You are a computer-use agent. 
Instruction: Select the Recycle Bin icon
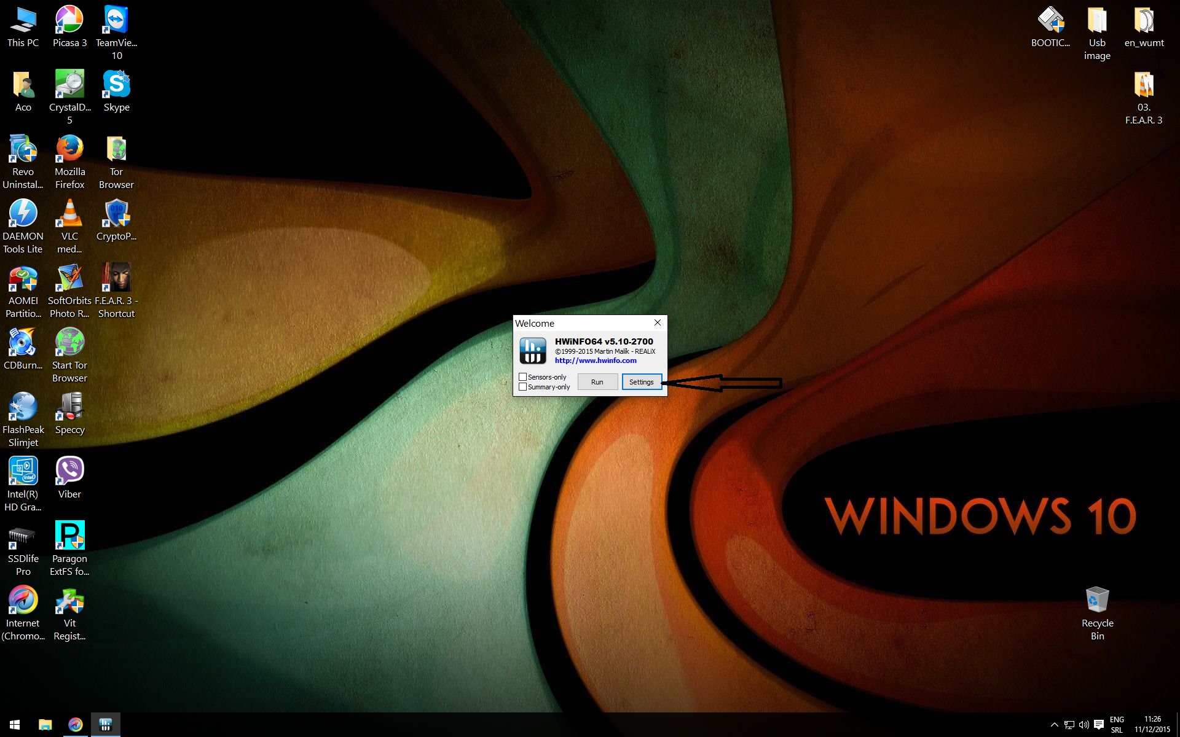pos(1097,601)
